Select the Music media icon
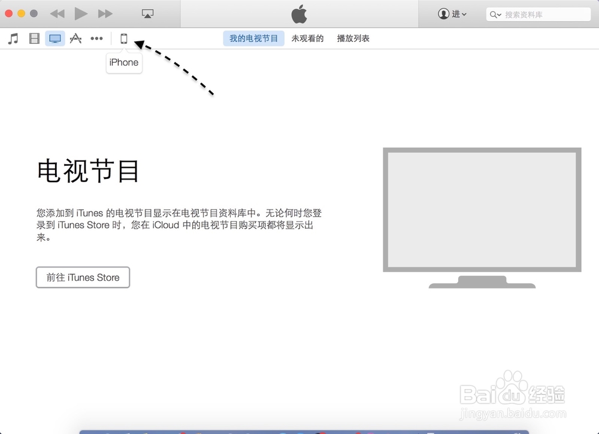Screen dimensions: 599x434 click(12, 38)
